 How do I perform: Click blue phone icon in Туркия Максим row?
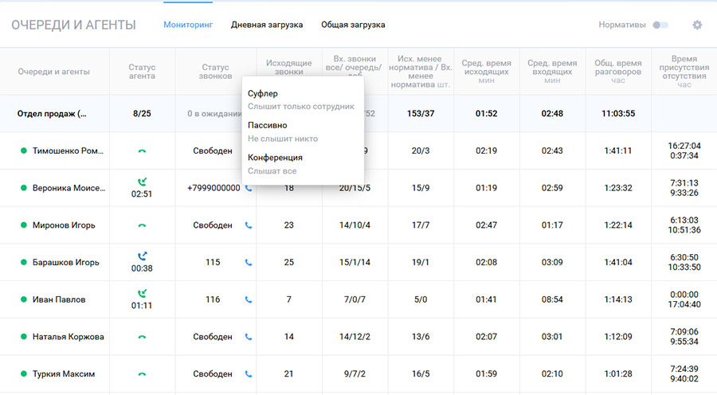tap(249, 374)
